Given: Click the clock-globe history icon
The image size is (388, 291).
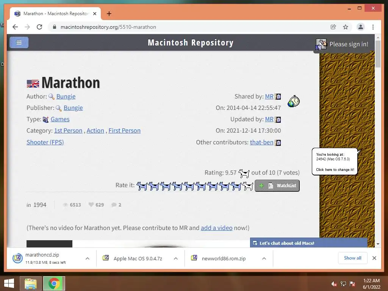Looking at the screenshot, I should pyautogui.click(x=294, y=101).
